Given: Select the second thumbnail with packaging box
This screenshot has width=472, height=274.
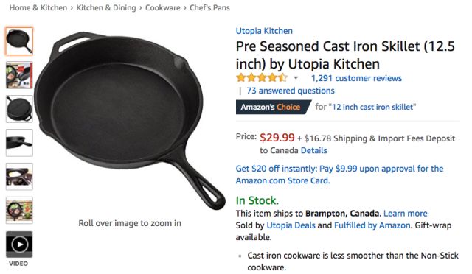Looking at the screenshot, I should tap(19, 75).
